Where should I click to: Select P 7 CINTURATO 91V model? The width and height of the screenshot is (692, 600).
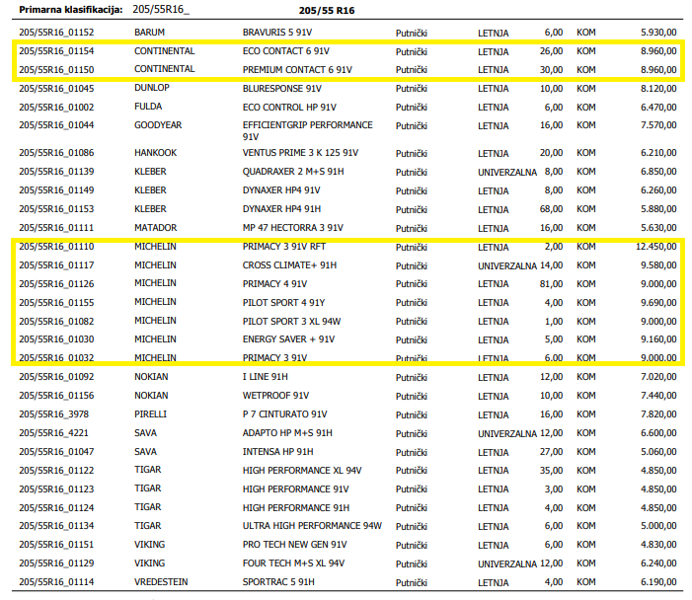point(284,414)
